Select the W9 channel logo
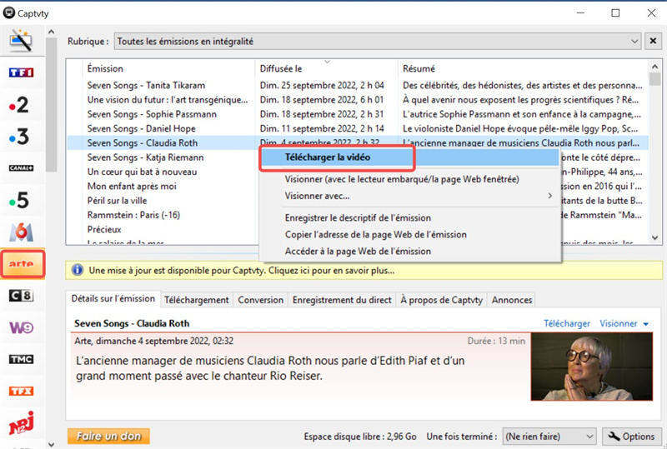Image resolution: width=667 pixels, height=449 pixels. [22, 327]
